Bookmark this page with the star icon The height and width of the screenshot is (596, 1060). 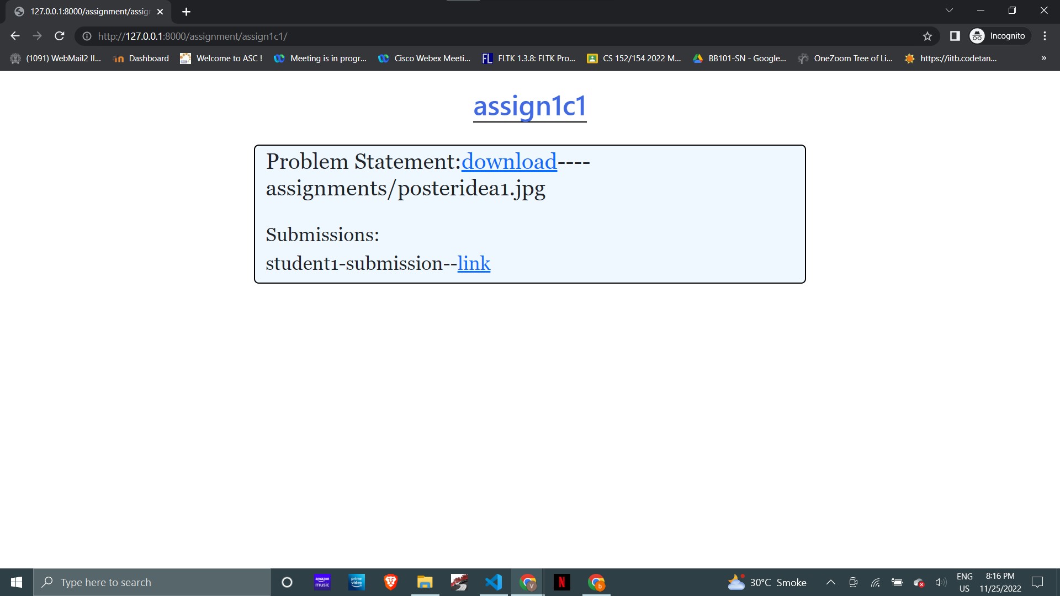click(928, 36)
